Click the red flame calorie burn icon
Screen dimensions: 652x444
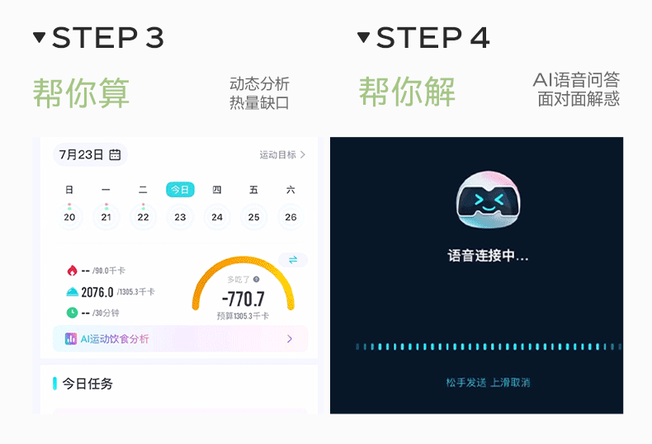point(73,271)
